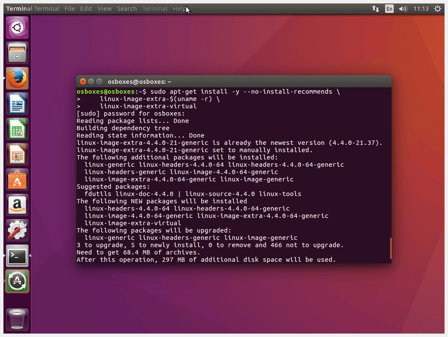
Task: Launch Ubuntu Software store
Action: 17,180
